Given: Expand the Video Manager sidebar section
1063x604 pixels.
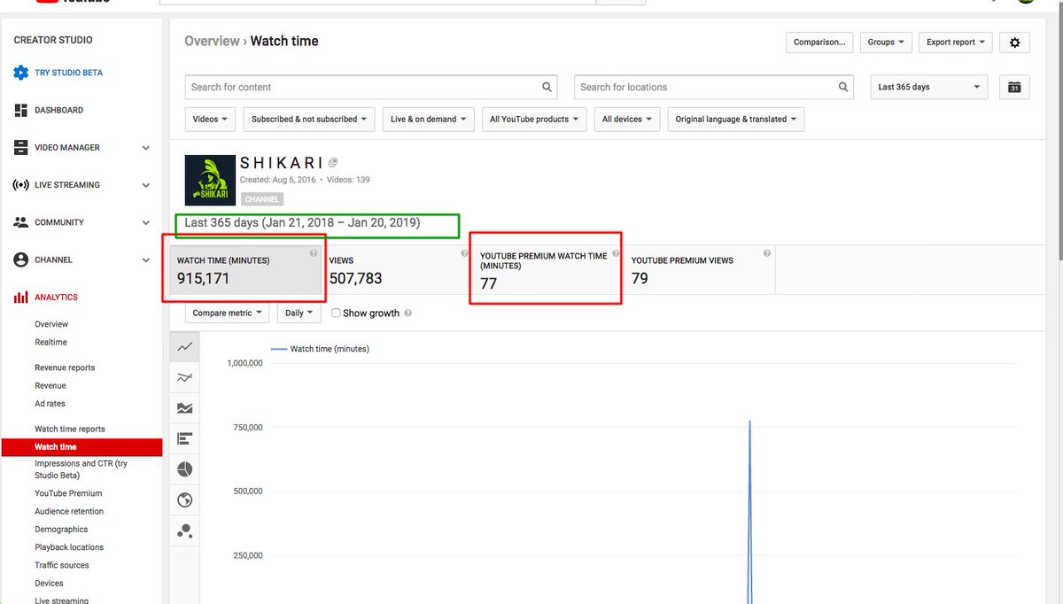Looking at the screenshot, I should point(146,148).
